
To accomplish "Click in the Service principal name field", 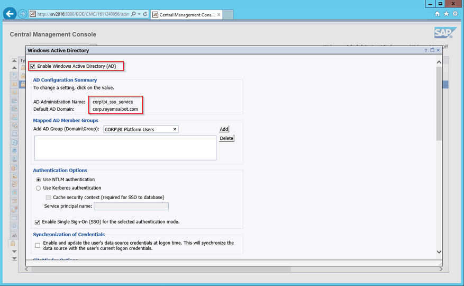I will coord(131,206).
